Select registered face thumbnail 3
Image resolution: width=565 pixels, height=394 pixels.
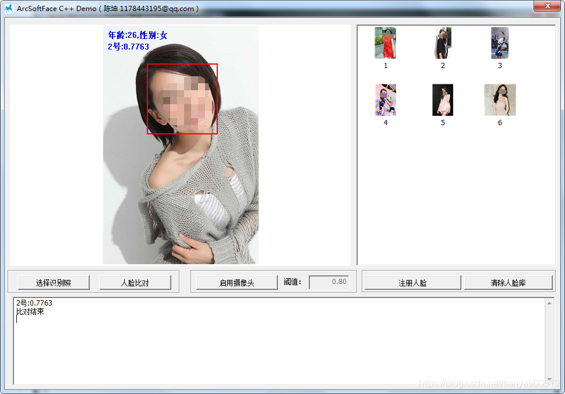[500, 43]
